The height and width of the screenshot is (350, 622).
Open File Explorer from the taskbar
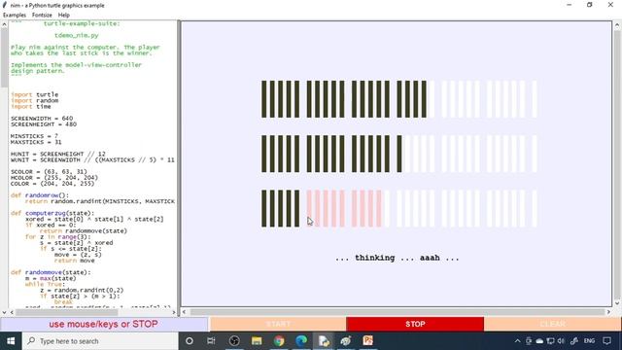pyautogui.click(x=257, y=341)
